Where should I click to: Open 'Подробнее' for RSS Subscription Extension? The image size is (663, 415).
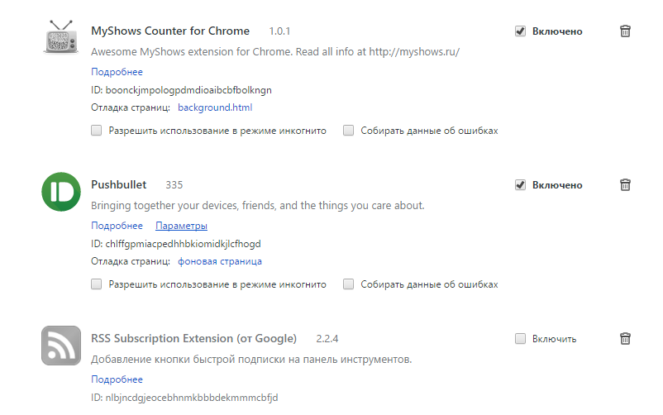click(117, 379)
